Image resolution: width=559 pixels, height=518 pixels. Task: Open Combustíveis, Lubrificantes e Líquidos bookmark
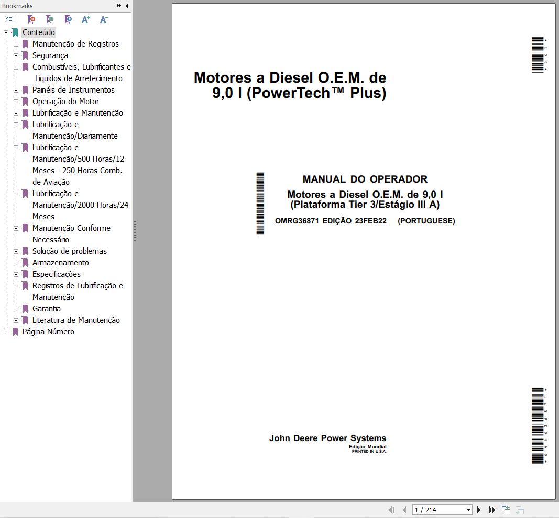[82, 73]
